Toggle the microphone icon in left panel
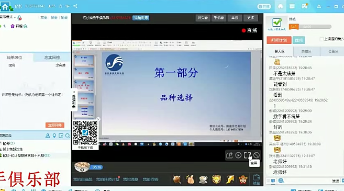Image resolution: width=344 pixels, height=191 pixels. coord(19,18)
